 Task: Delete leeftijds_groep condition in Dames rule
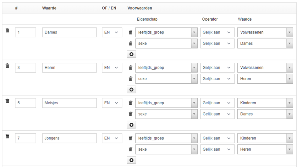(131, 32)
